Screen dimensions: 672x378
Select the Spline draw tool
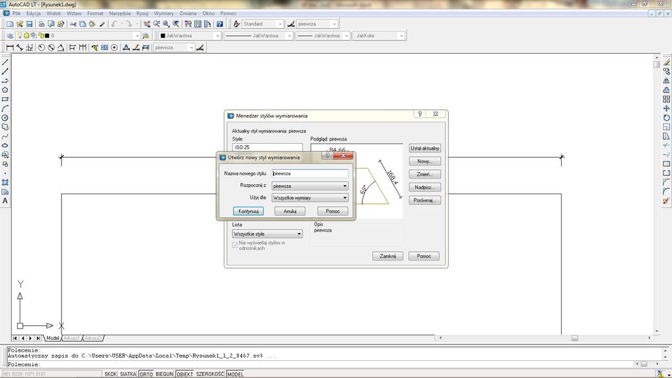point(5,136)
